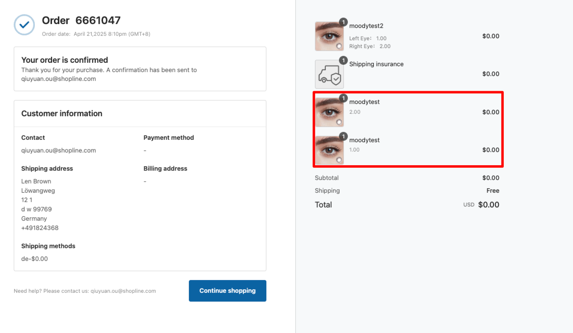Viewport: 573px width, 333px height.
Task: Click the phone number in Shipping address
Action: click(40, 228)
